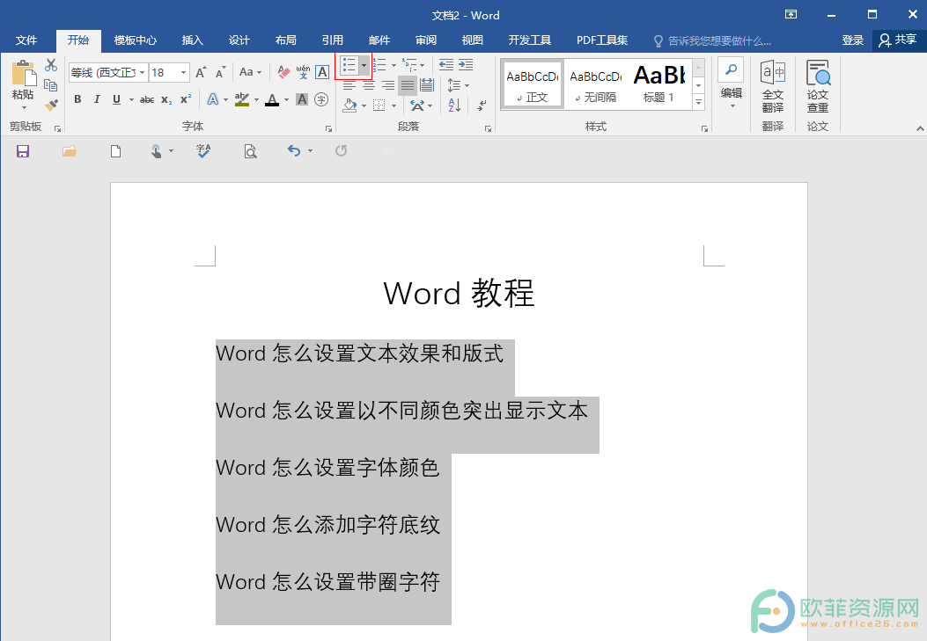
Task: Insert enclosed character (circled 字) icon
Action: coord(321,99)
